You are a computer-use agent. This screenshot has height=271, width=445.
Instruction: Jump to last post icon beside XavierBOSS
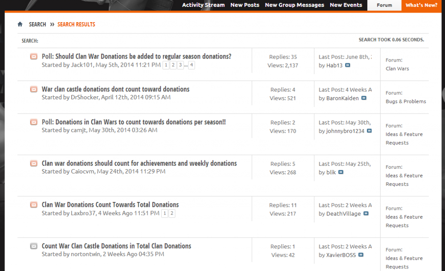(x=361, y=255)
